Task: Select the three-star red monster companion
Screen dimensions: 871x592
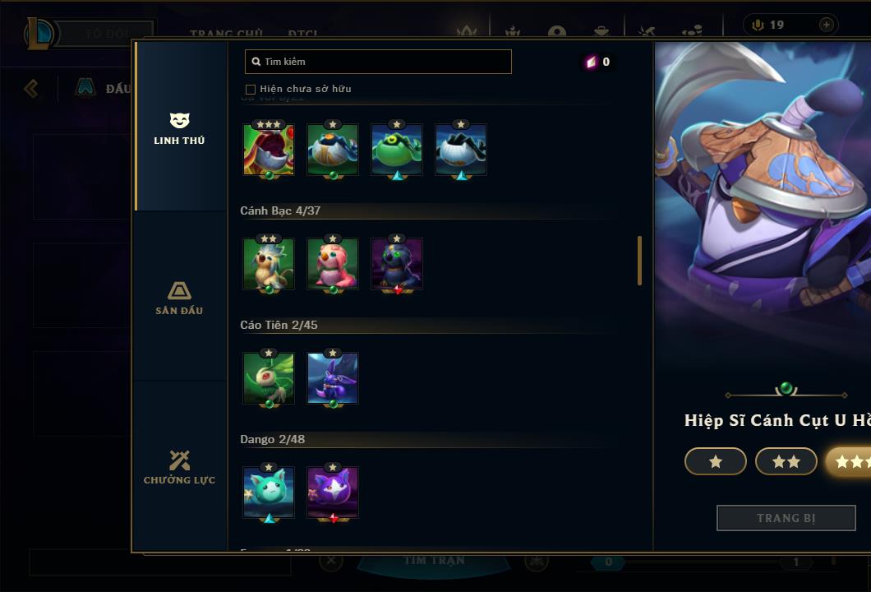Action: click(x=269, y=150)
